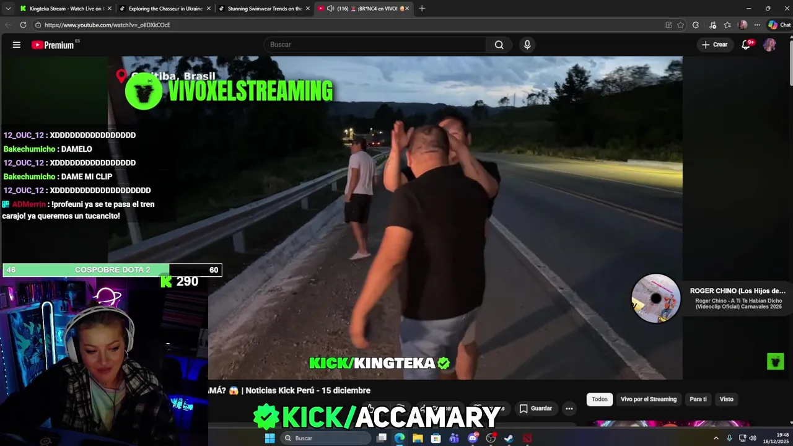793x446 pixels.
Task: Open File Explorer from the taskbar
Action: (x=418, y=438)
